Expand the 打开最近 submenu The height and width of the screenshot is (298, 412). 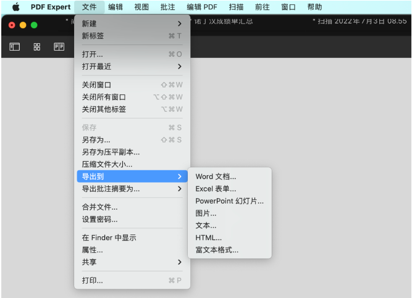[132, 67]
